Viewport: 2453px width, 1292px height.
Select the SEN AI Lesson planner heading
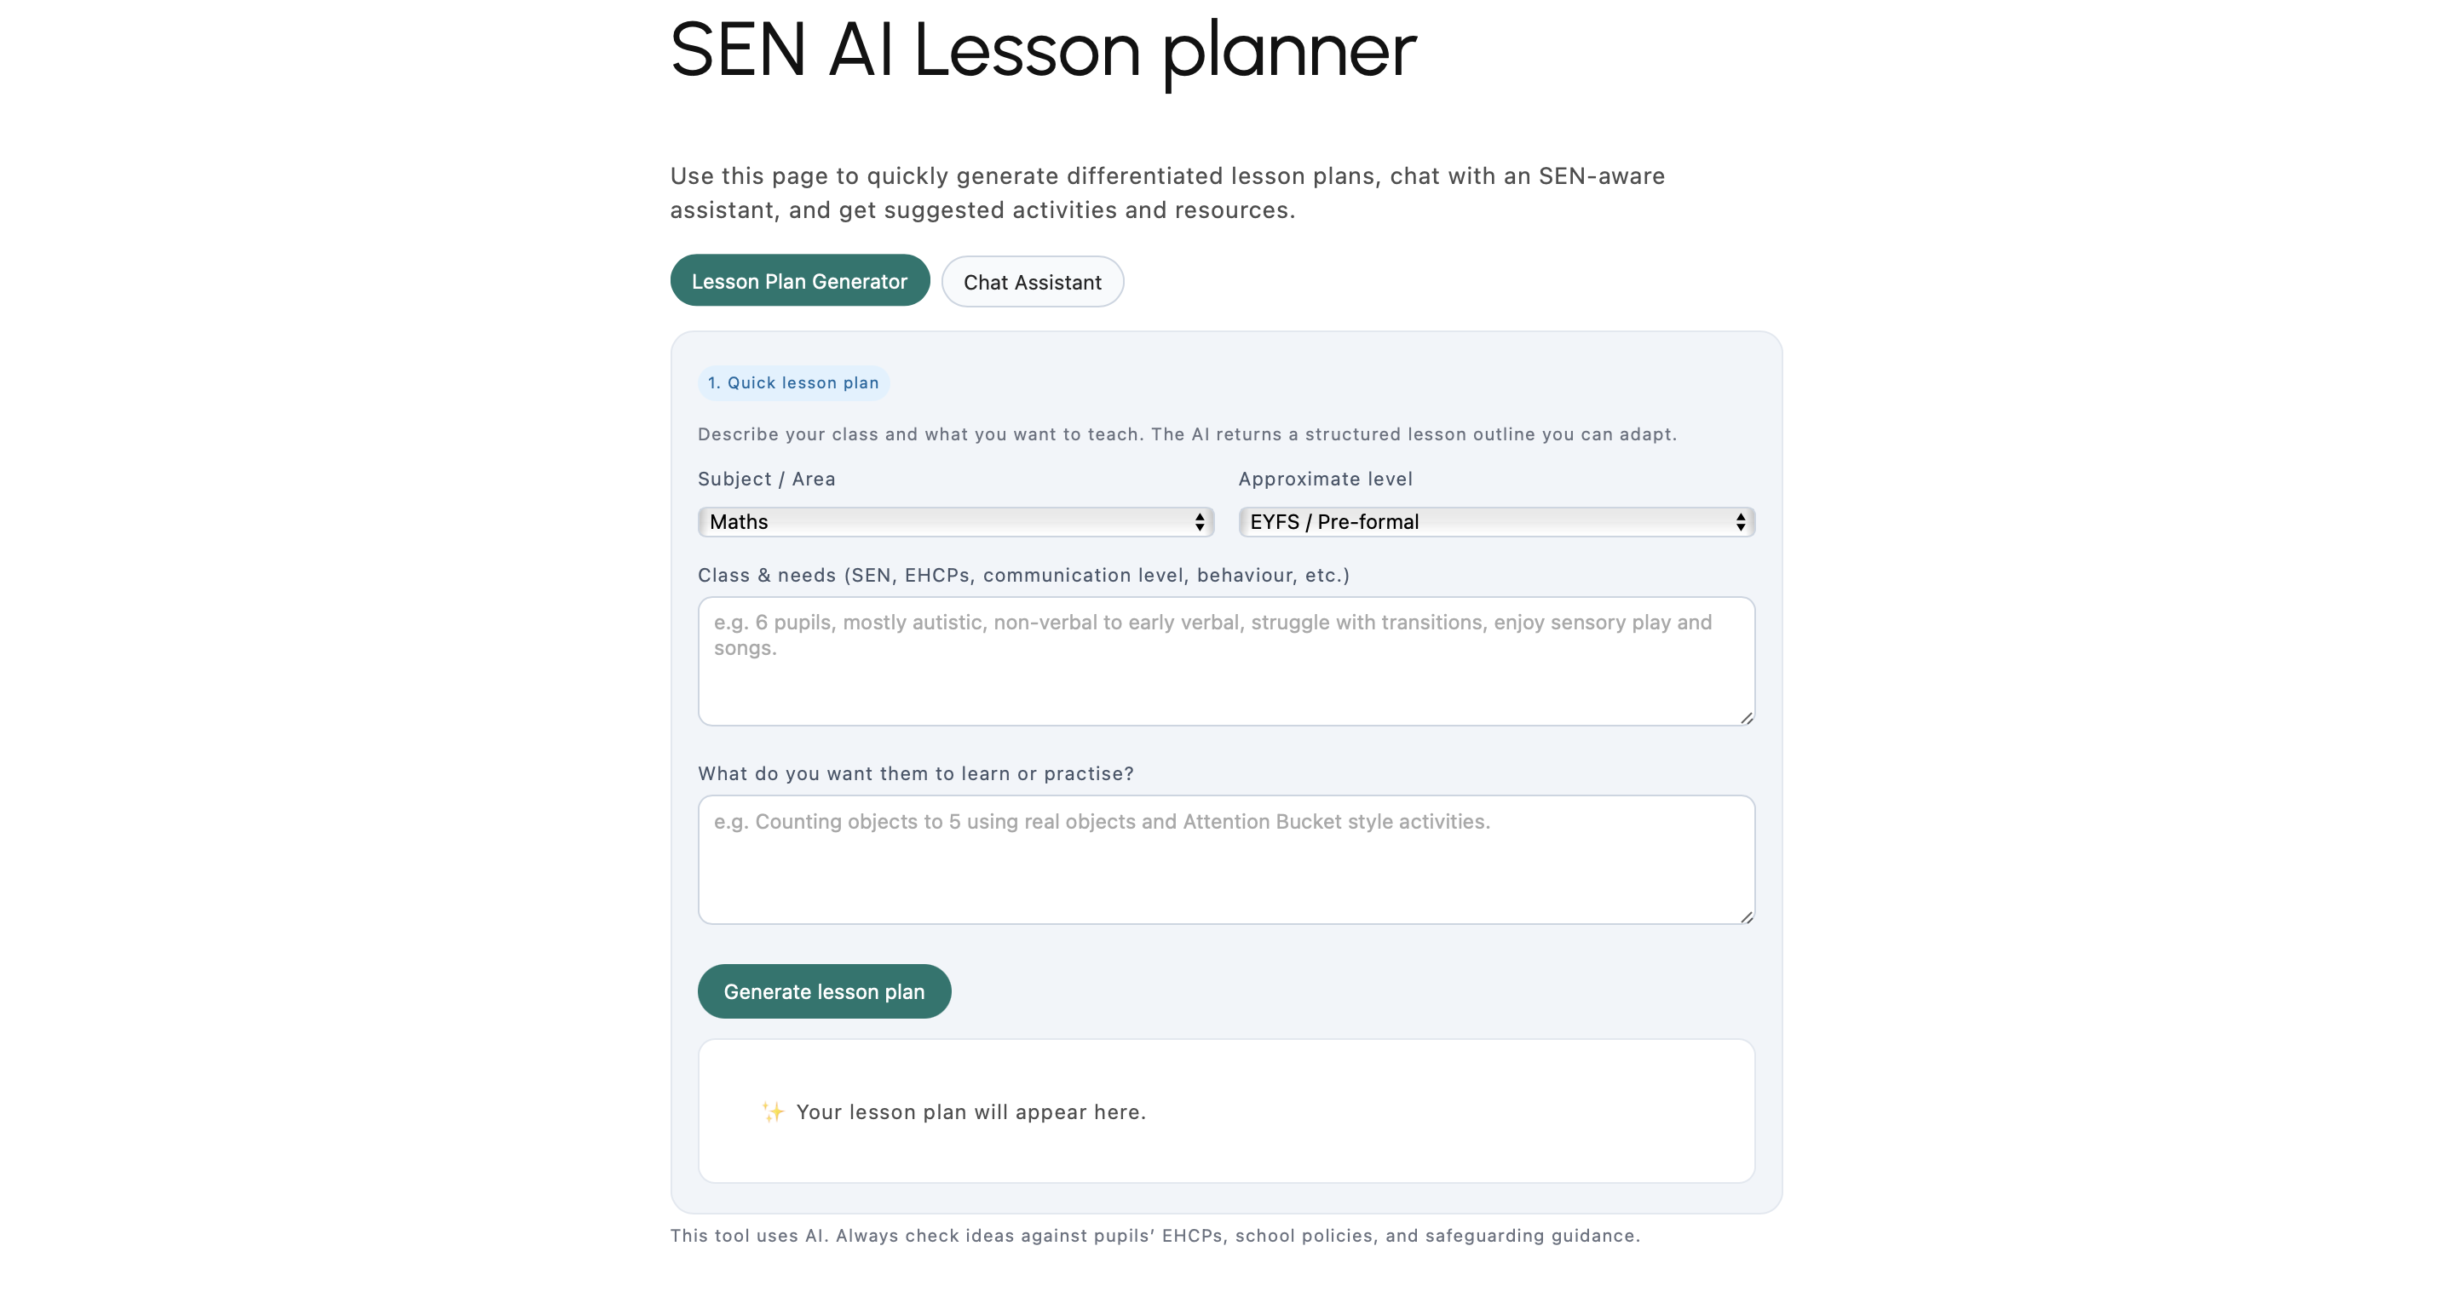point(1042,50)
